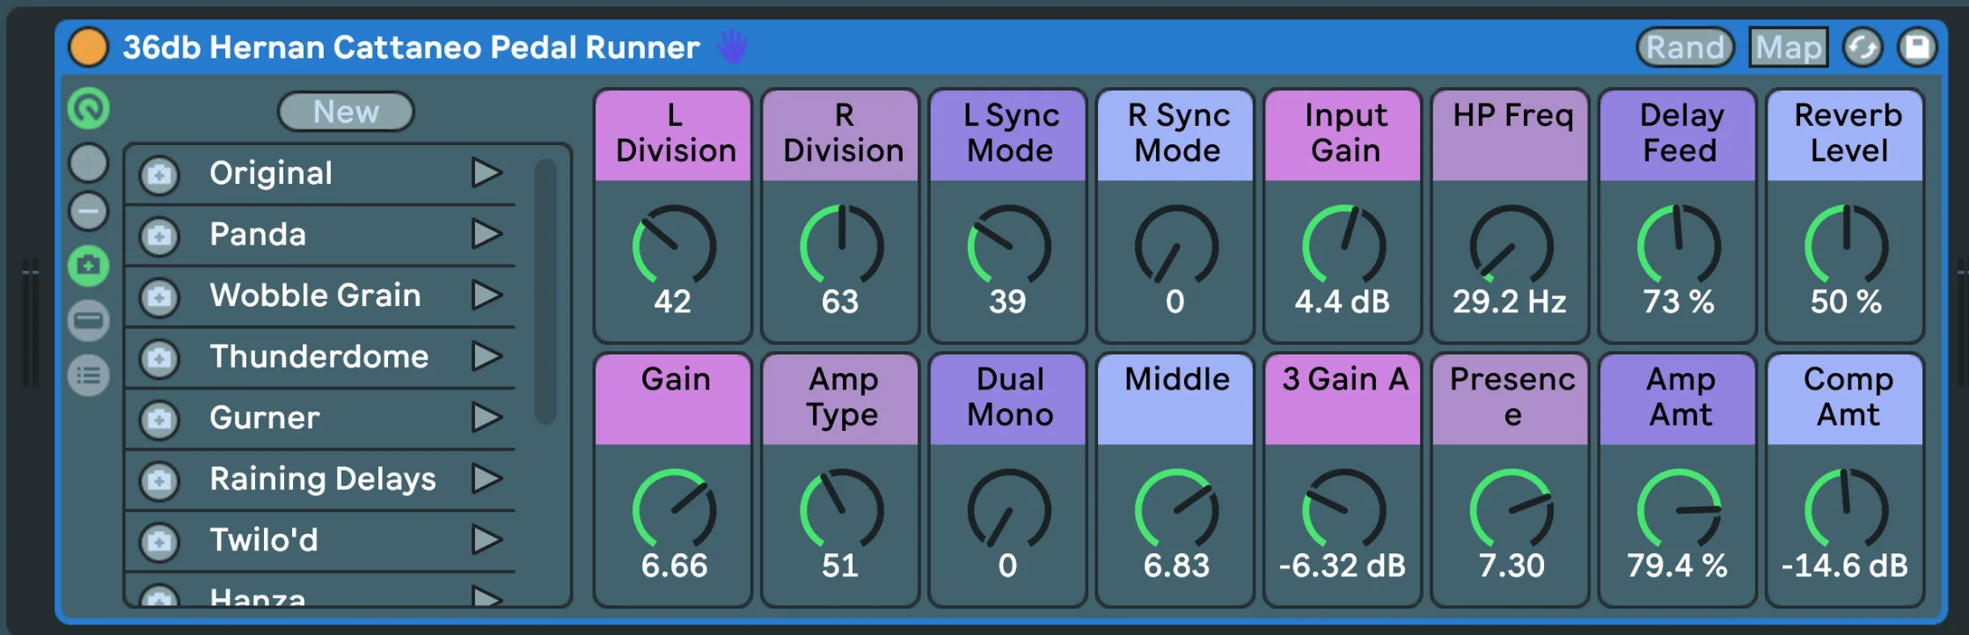Overwrite the Panda variation camera icon
The height and width of the screenshot is (635, 1969).
coord(159,236)
